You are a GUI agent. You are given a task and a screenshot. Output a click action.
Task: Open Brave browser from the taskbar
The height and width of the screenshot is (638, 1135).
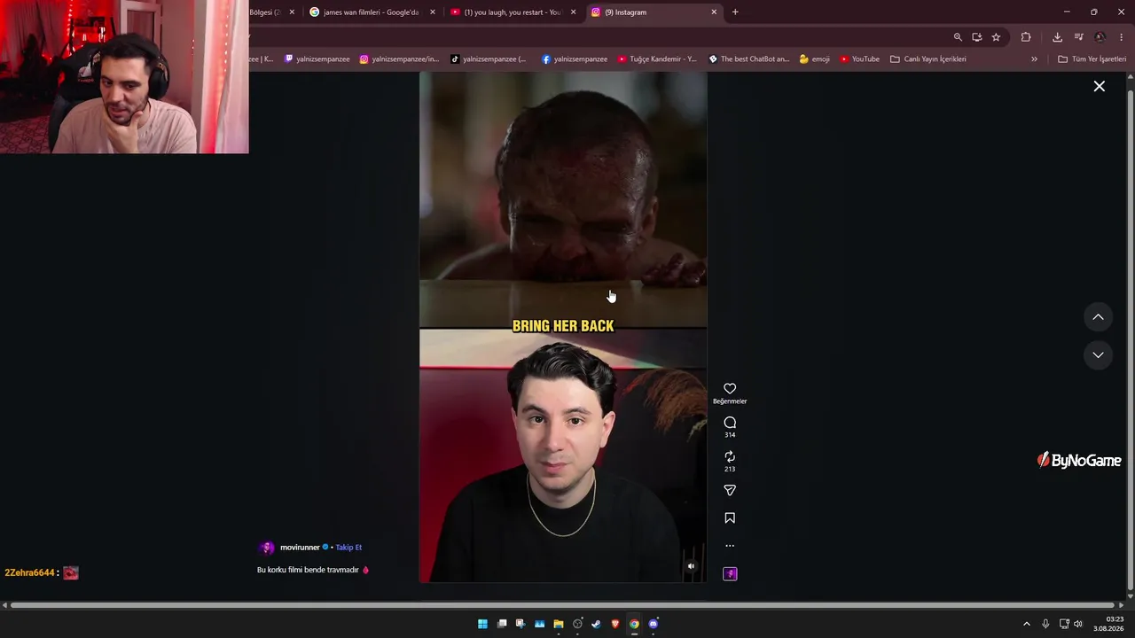(x=615, y=624)
